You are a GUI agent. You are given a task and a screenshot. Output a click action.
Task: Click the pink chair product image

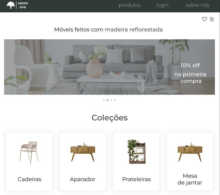click(29, 153)
